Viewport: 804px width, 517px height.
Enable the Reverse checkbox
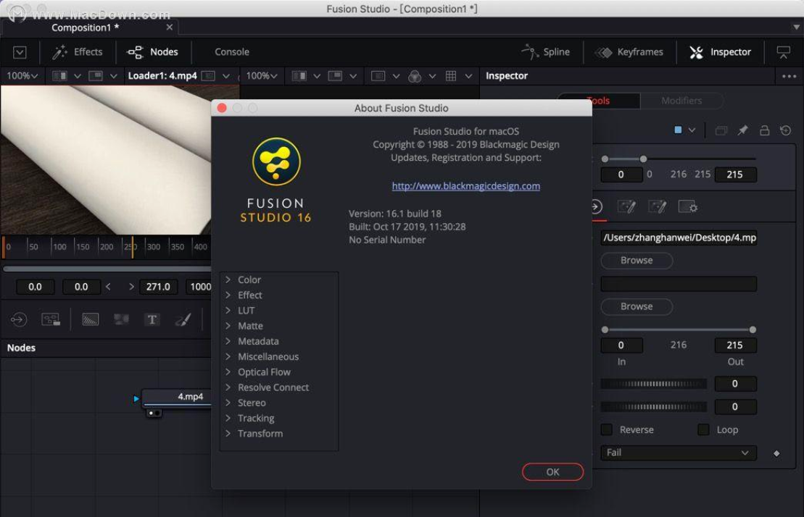607,429
